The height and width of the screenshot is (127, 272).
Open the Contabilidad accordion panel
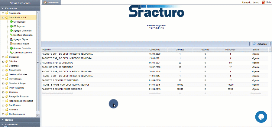pyautogui.click(x=20, y=124)
